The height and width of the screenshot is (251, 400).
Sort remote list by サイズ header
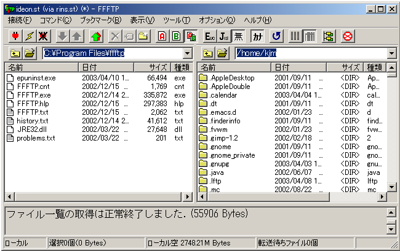coord(345,68)
